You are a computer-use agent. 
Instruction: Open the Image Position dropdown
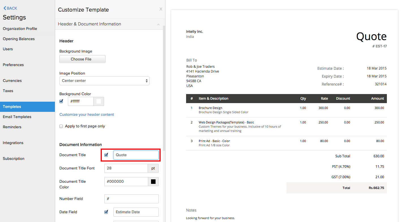[104, 81]
